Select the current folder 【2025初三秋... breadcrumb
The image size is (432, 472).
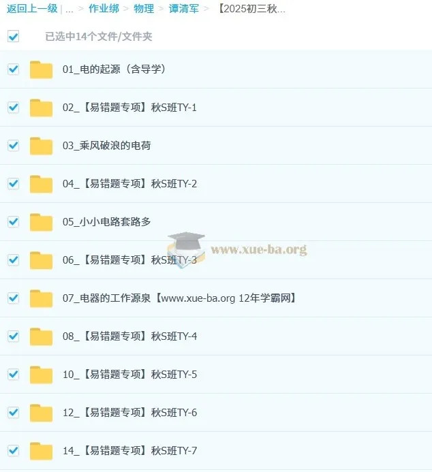[x=251, y=9]
